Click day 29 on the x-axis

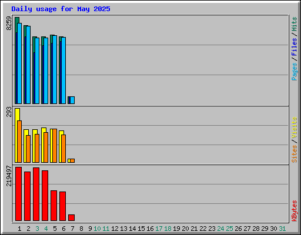[265, 229]
